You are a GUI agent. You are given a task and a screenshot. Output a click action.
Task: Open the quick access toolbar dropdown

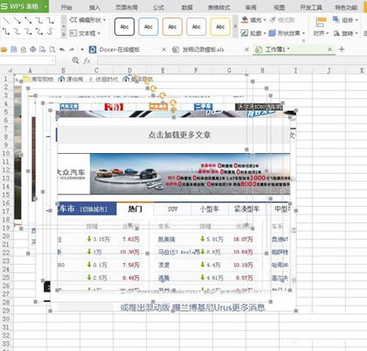(82, 50)
